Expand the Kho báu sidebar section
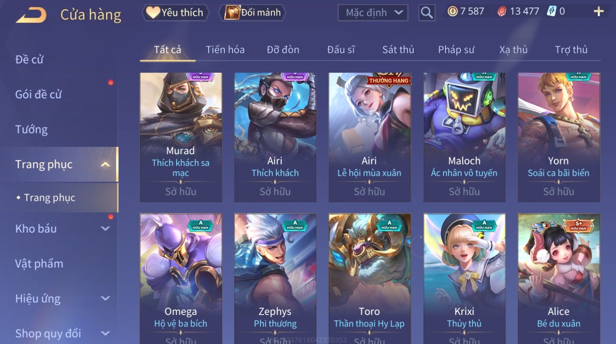The width and height of the screenshot is (616, 344). point(105,229)
